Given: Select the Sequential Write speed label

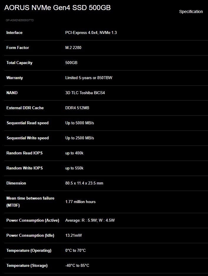Looking at the screenshot, I should 28,138.
